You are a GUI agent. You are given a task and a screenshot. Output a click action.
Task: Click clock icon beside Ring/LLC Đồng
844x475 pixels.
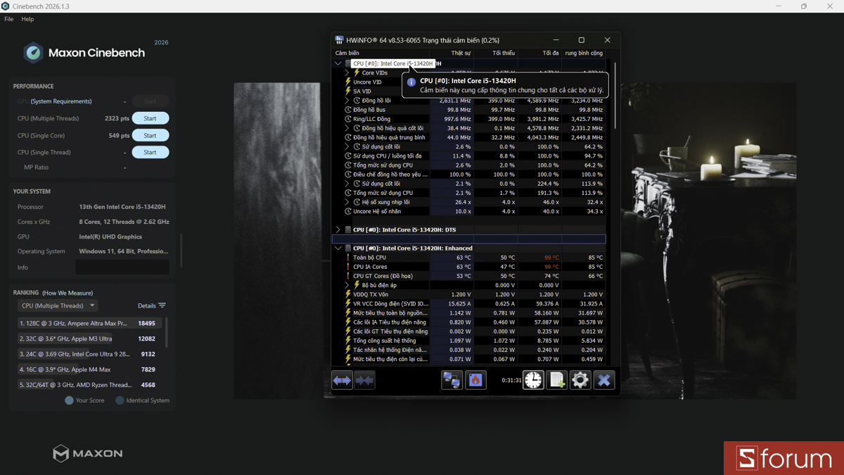(347, 119)
